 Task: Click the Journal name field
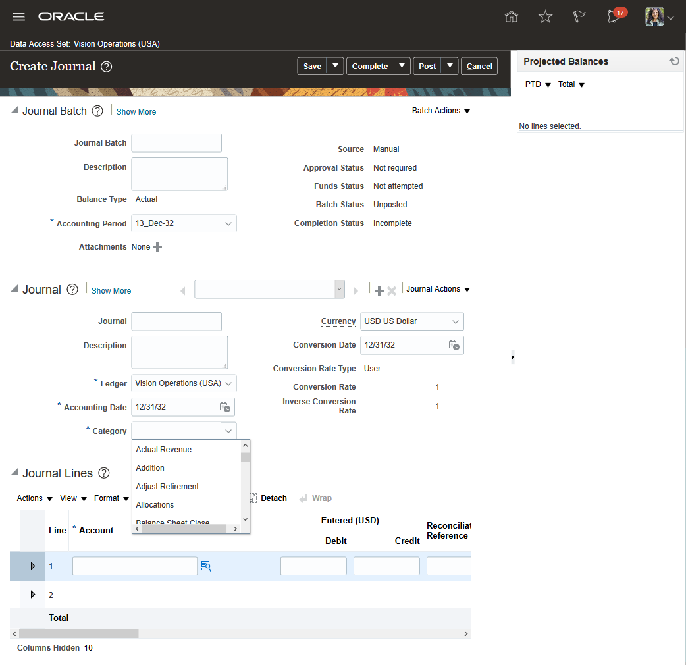tap(176, 321)
